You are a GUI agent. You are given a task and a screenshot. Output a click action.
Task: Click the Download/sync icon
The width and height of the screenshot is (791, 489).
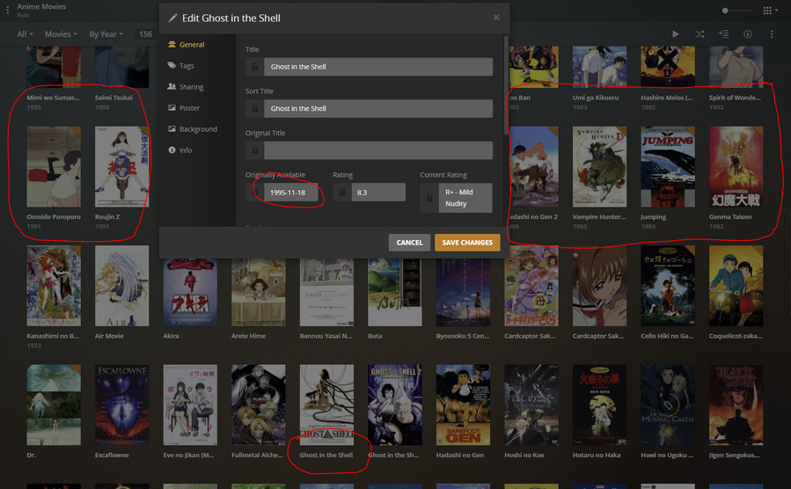[748, 33]
